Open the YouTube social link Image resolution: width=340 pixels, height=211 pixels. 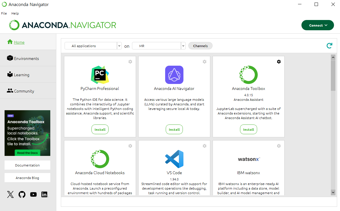coord(33,194)
